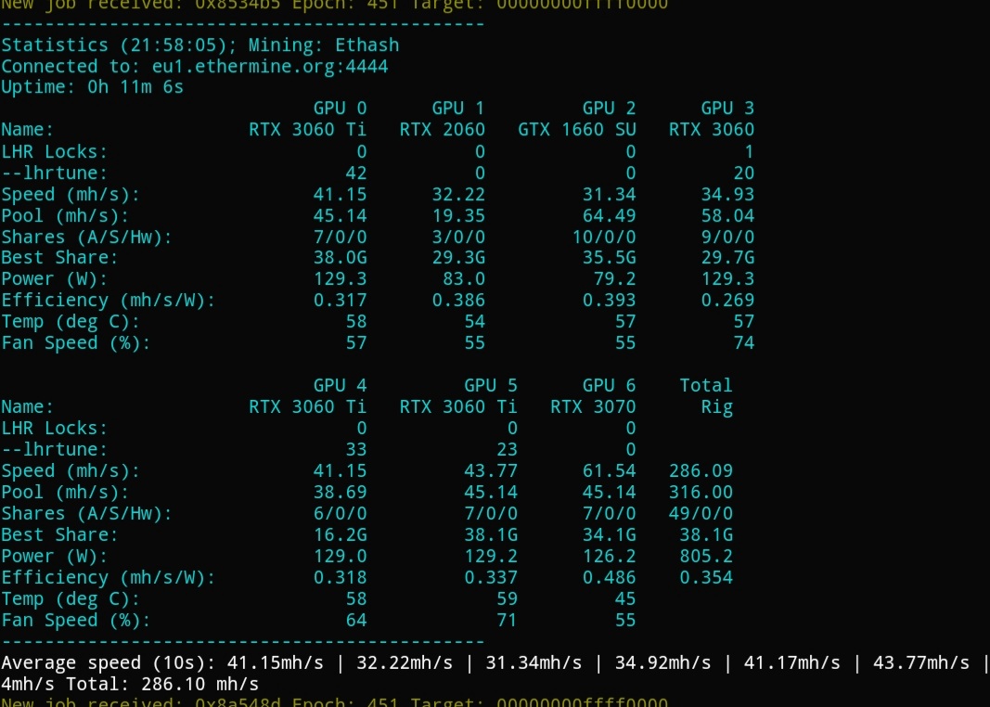Select GPU 5's efficiency value 0.337

[491, 578]
